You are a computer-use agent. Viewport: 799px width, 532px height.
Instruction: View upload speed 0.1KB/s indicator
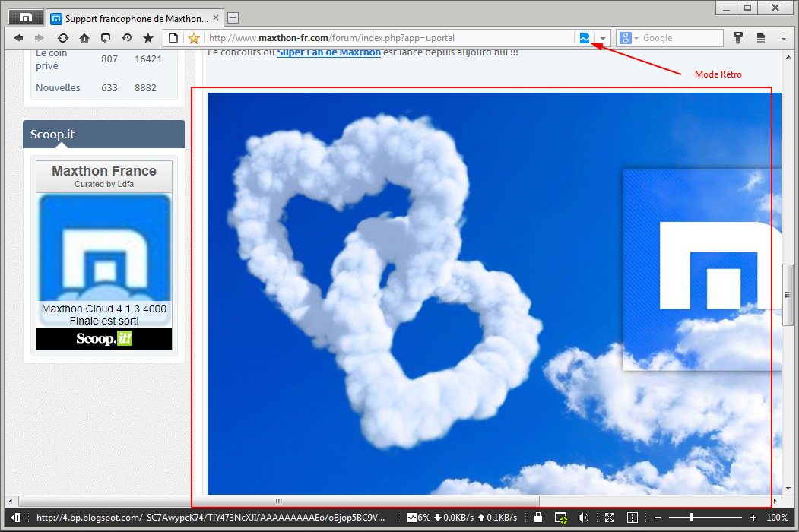pos(497,518)
